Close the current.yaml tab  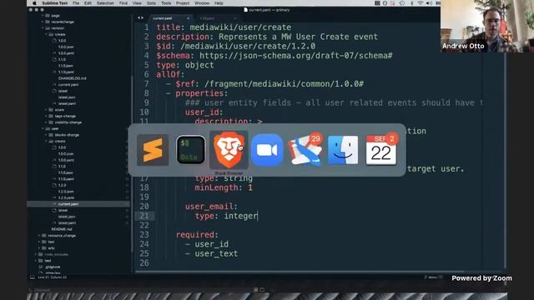pyautogui.click(x=188, y=18)
